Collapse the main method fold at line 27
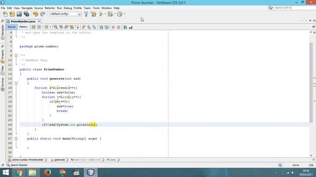The width and height of the screenshot is (316, 177). pos(16,139)
